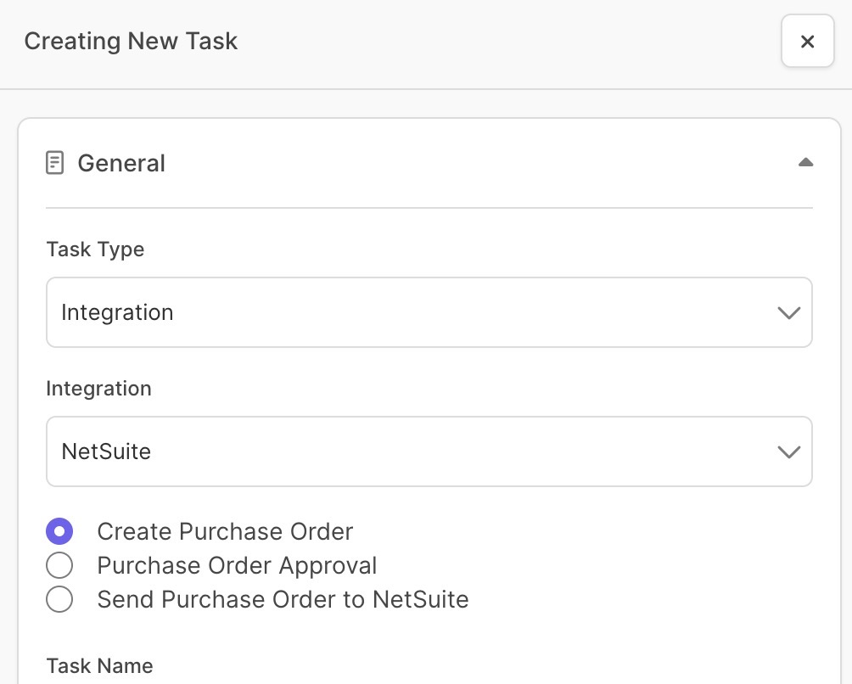Click the Integration field label above NetSuite

click(98, 389)
